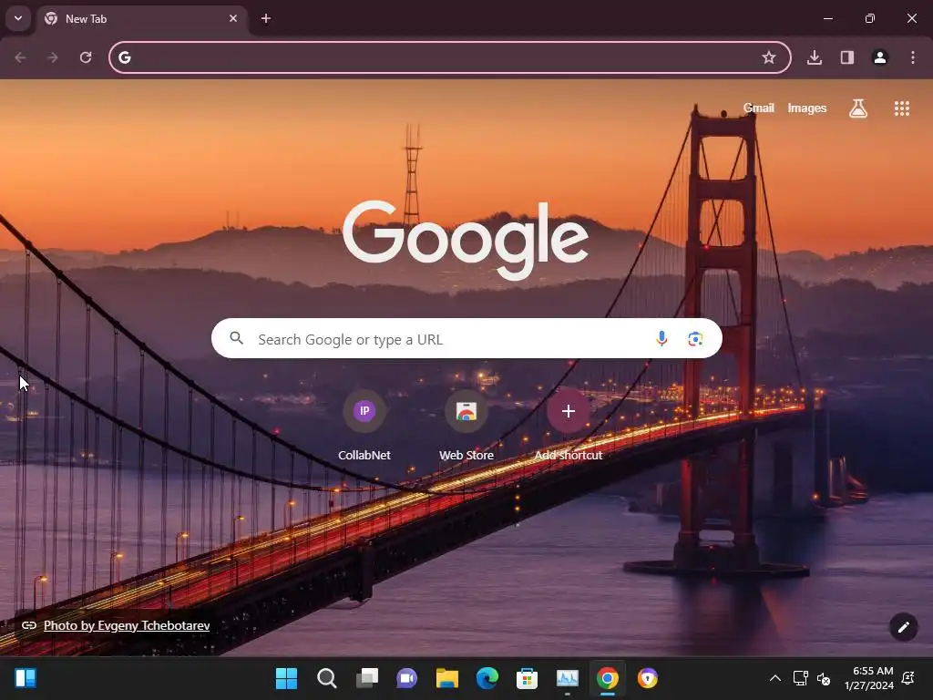Customize this page with pencil button
The image size is (933, 700).
click(903, 627)
